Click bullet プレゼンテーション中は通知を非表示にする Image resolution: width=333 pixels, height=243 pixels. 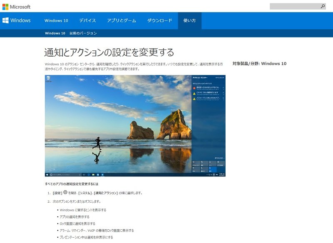pyautogui.click(x=86, y=237)
